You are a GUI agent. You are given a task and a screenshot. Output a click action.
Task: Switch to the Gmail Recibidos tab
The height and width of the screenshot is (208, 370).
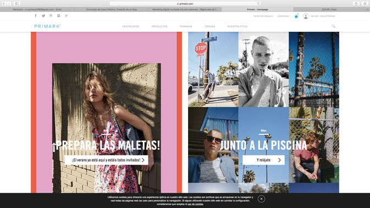37,9
